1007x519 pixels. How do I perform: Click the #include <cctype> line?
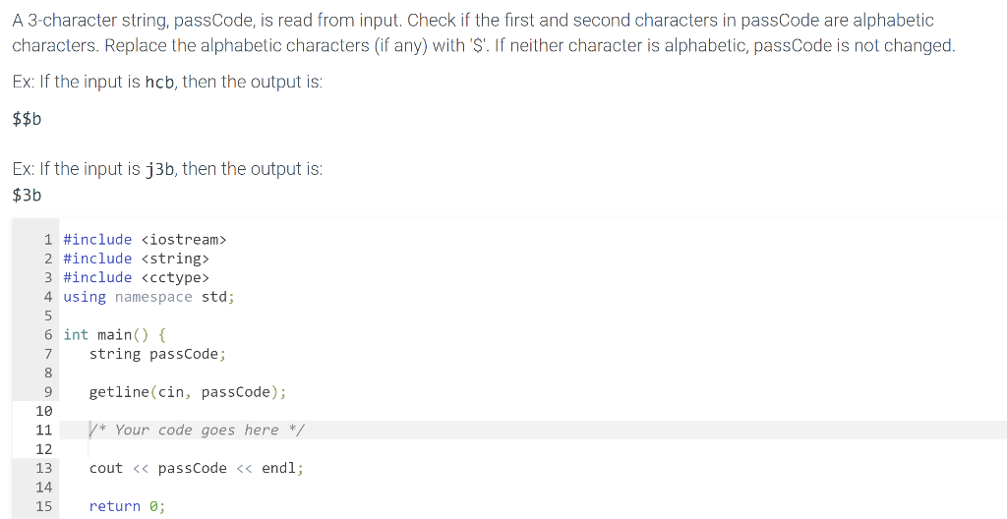(x=136, y=277)
